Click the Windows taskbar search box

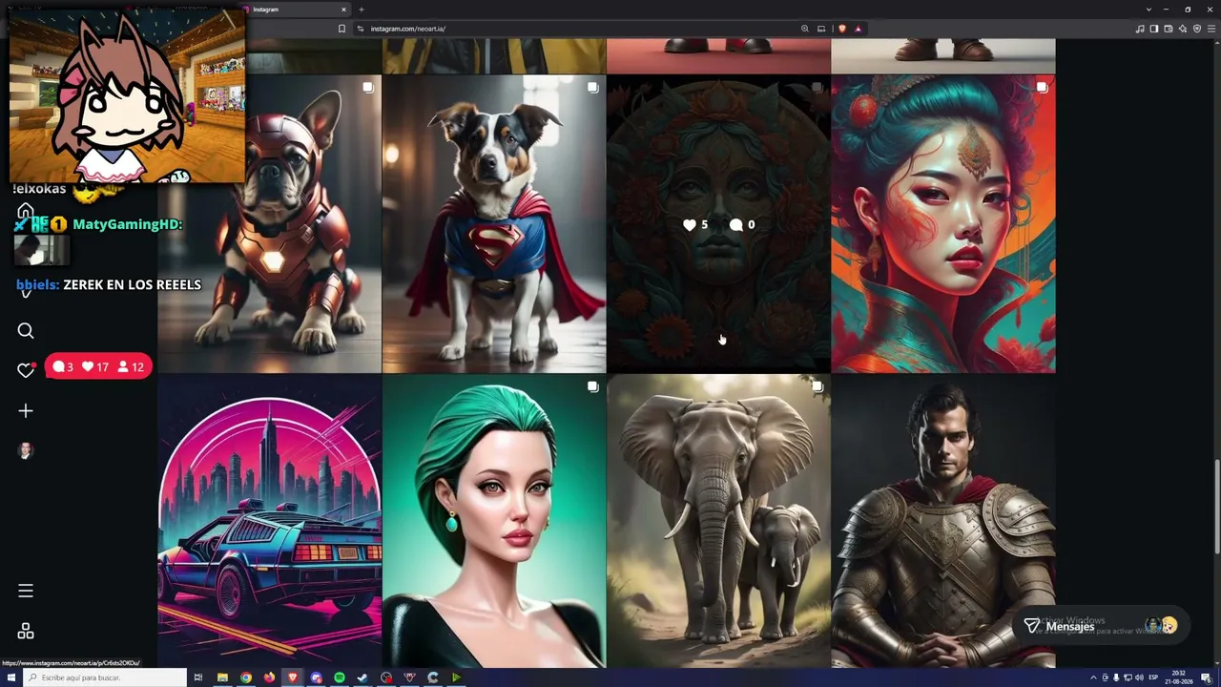[x=105, y=677]
